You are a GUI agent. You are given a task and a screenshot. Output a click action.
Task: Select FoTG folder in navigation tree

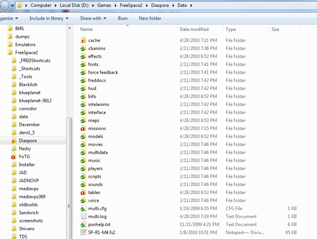tap(24, 157)
